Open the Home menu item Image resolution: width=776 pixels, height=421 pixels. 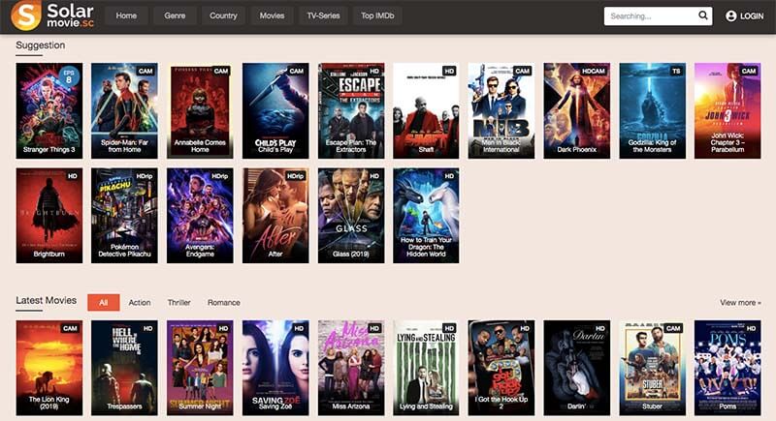coord(126,15)
